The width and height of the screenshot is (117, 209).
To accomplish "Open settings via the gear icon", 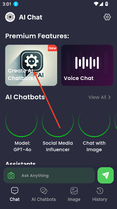I will tap(107, 17).
